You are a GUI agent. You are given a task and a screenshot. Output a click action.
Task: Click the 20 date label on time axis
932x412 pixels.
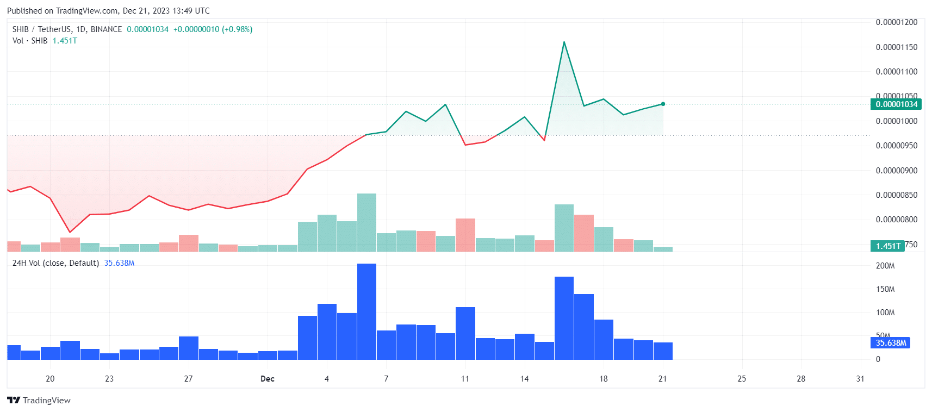tap(50, 379)
